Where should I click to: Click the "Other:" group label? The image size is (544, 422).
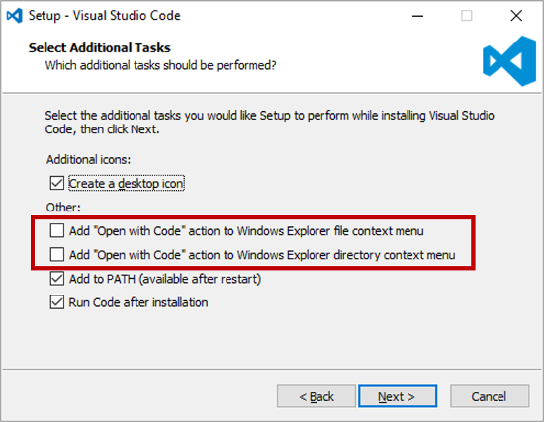click(63, 208)
